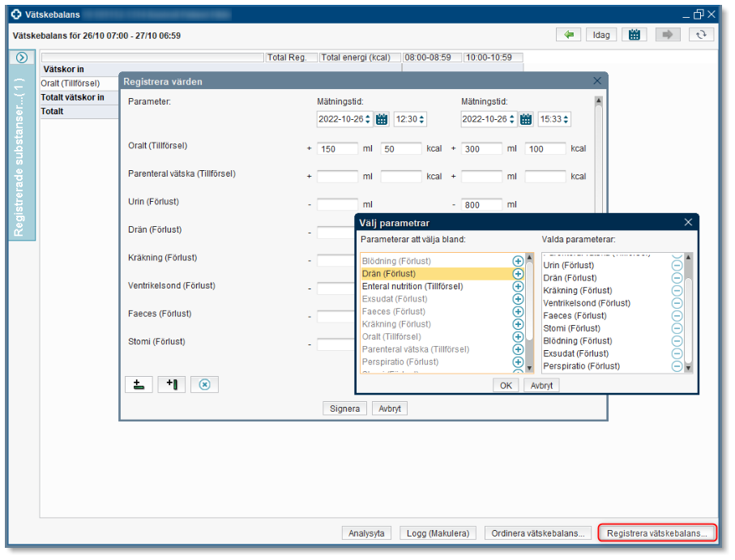
Task: Select Enteral nutrition (Tillförsel) in list
Action: pos(412,286)
